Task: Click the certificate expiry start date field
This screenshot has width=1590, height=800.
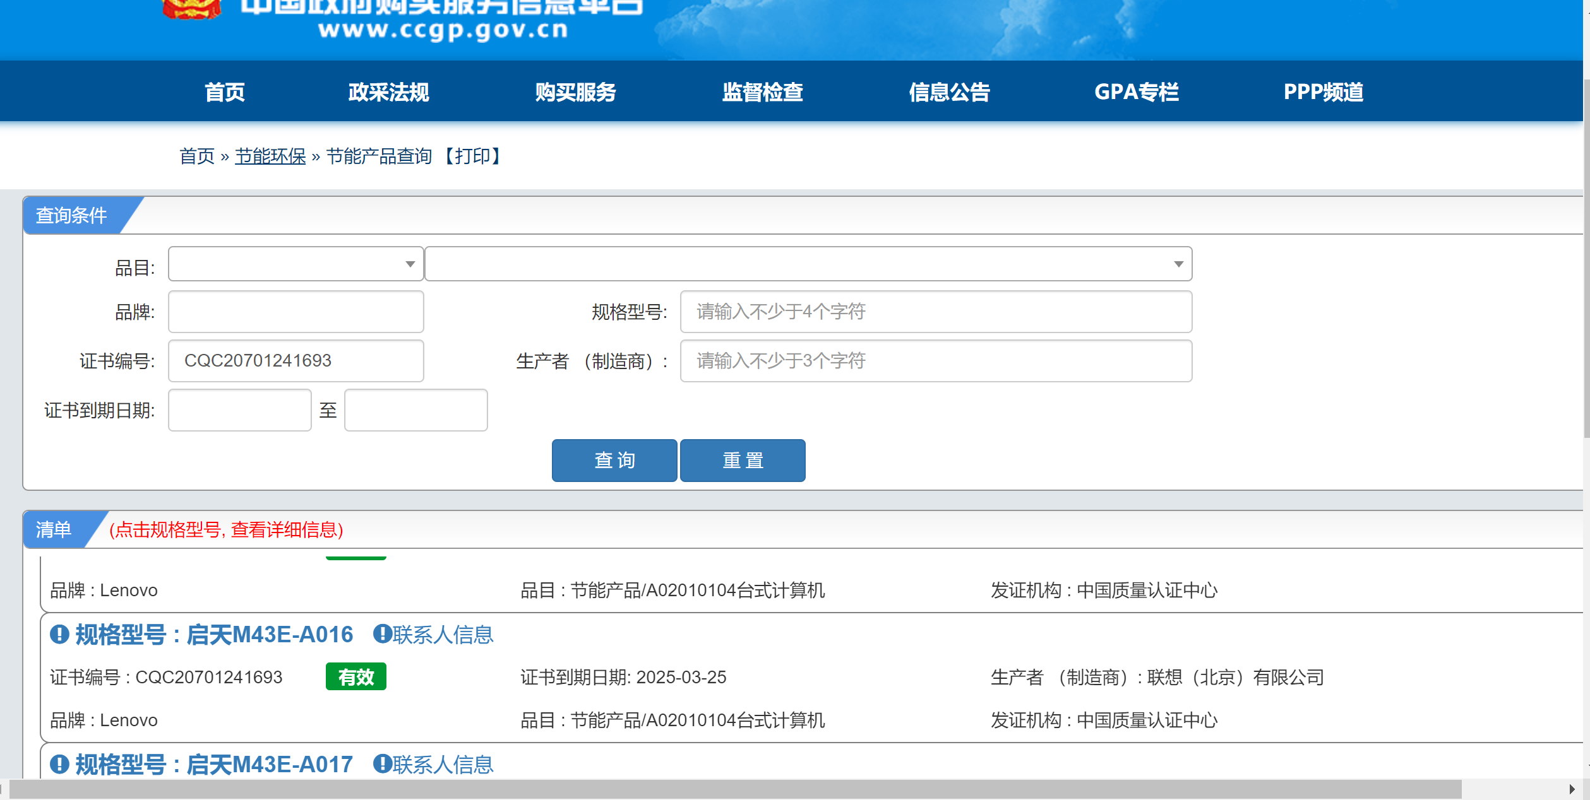Action: click(240, 410)
